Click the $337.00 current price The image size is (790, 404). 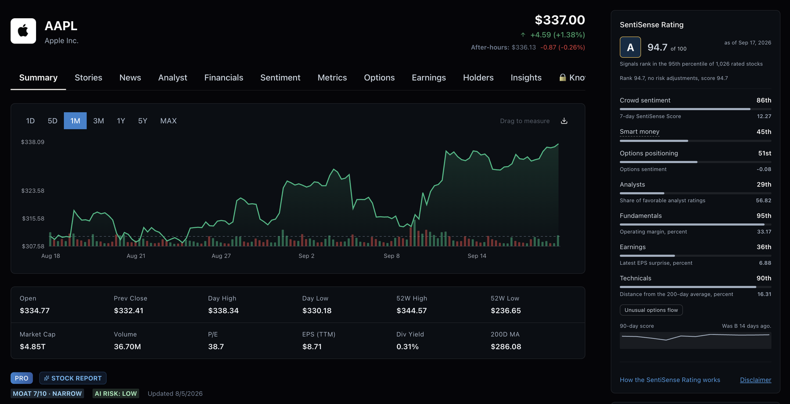(560, 20)
